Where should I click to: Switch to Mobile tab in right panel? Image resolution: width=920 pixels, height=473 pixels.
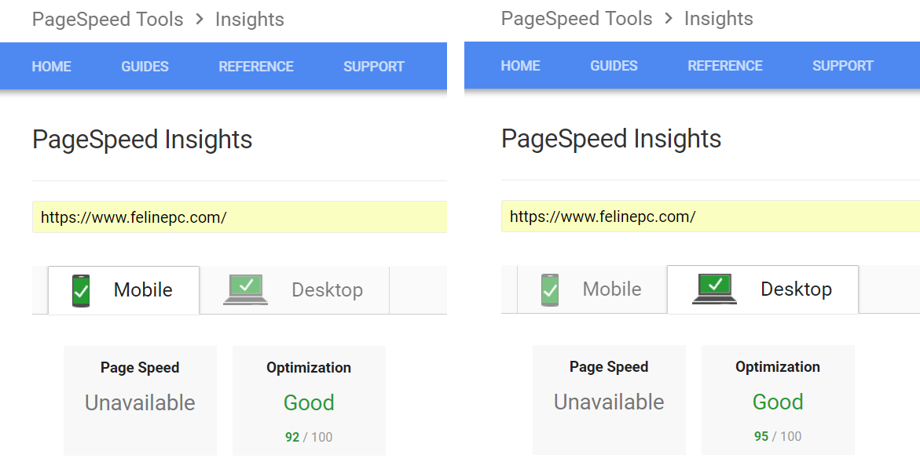(592, 289)
